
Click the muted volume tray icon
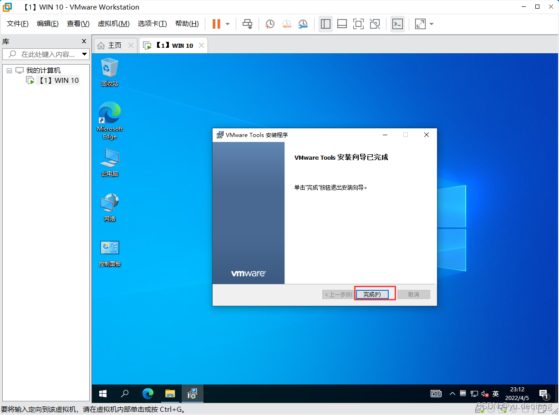[x=485, y=394]
